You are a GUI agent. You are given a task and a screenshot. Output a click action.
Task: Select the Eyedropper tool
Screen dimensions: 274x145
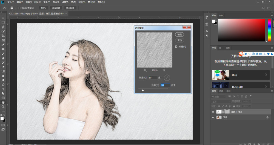[3, 45]
